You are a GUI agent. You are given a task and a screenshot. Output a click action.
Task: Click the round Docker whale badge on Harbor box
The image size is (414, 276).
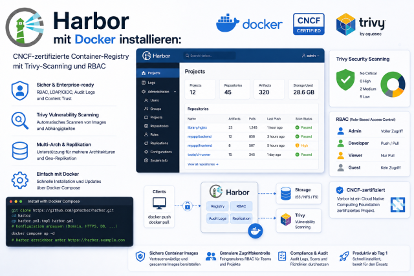tap(255, 231)
